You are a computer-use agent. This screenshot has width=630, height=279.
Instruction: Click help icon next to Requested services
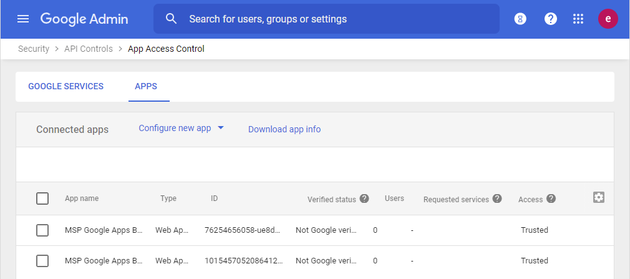(497, 198)
